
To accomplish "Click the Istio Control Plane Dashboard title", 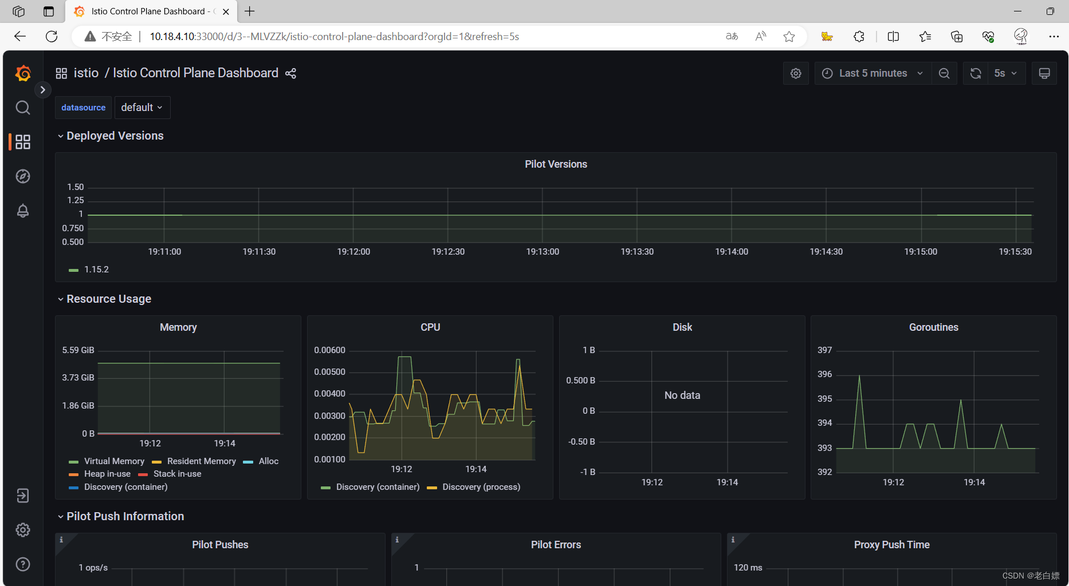I will click(x=195, y=73).
